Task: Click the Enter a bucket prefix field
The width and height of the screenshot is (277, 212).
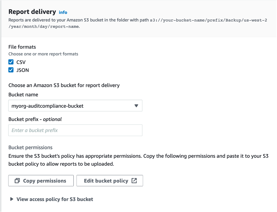Action: click(x=75, y=130)
